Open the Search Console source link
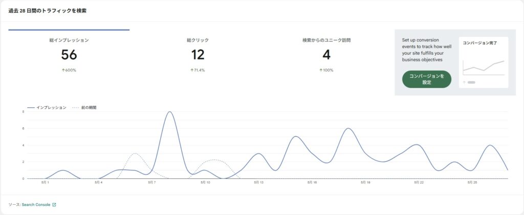524x215 pixels. (x=36, y=205)
